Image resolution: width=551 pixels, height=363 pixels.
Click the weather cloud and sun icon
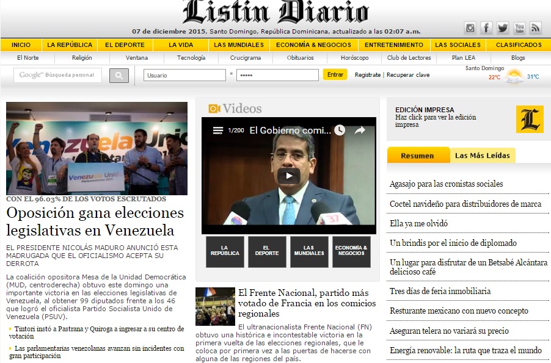pos(514,76)
